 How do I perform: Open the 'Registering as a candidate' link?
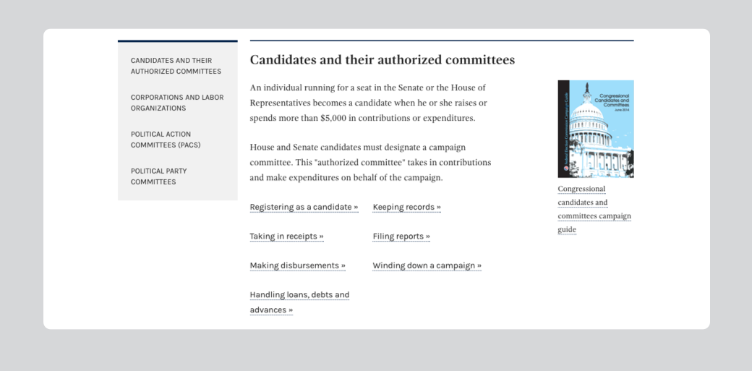(304, 207)
